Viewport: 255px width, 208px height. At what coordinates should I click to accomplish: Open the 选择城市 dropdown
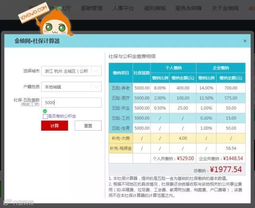[71, 71]
